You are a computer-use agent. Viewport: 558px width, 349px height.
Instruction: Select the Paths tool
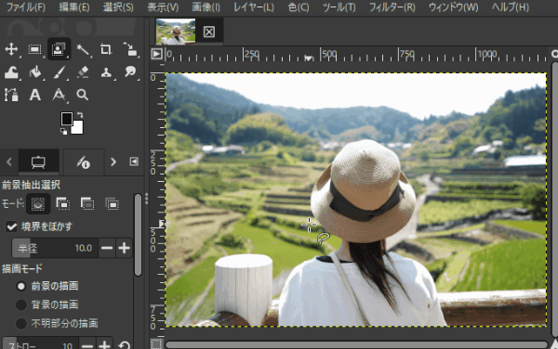[11, 95]
